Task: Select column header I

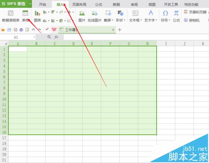Action: (x=166, y=43)
